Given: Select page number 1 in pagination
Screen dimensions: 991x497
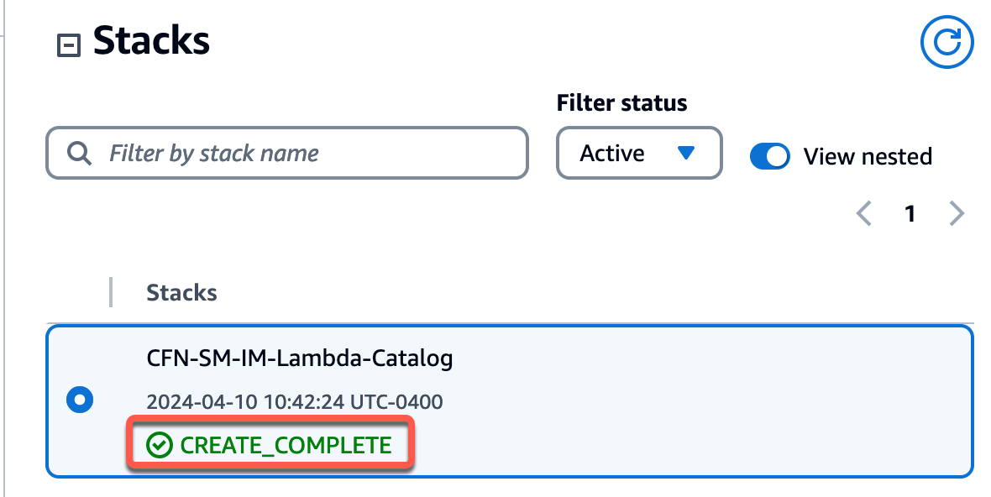Looking at the screenshot, I should pos(910,214).
